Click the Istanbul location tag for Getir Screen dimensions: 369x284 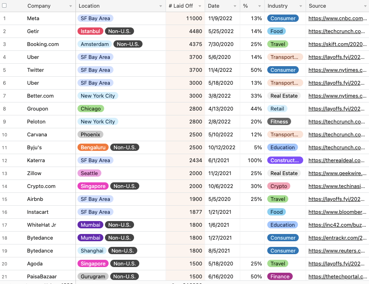(90, 31)
